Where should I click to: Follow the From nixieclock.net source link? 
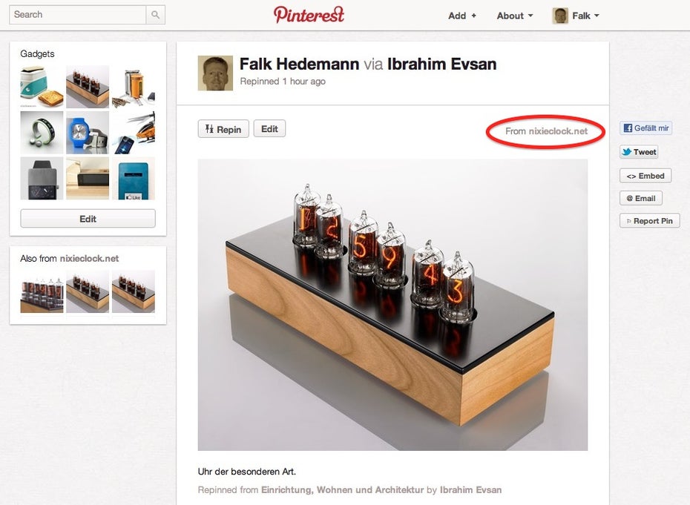[546, 131]
